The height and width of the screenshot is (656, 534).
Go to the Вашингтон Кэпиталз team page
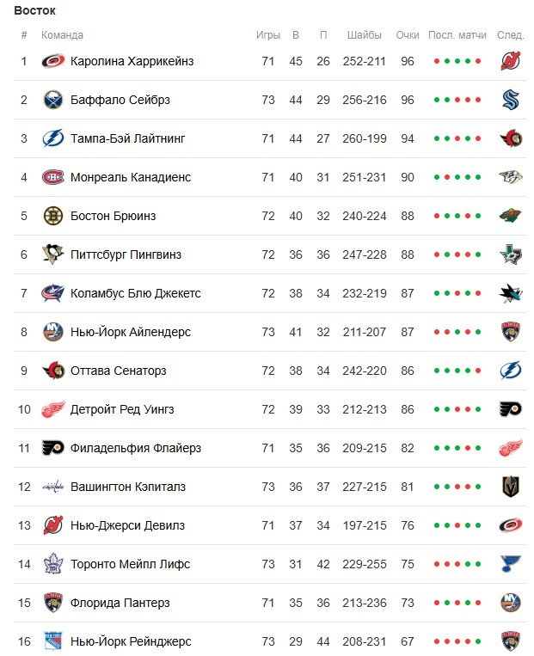tap(127, 487)
